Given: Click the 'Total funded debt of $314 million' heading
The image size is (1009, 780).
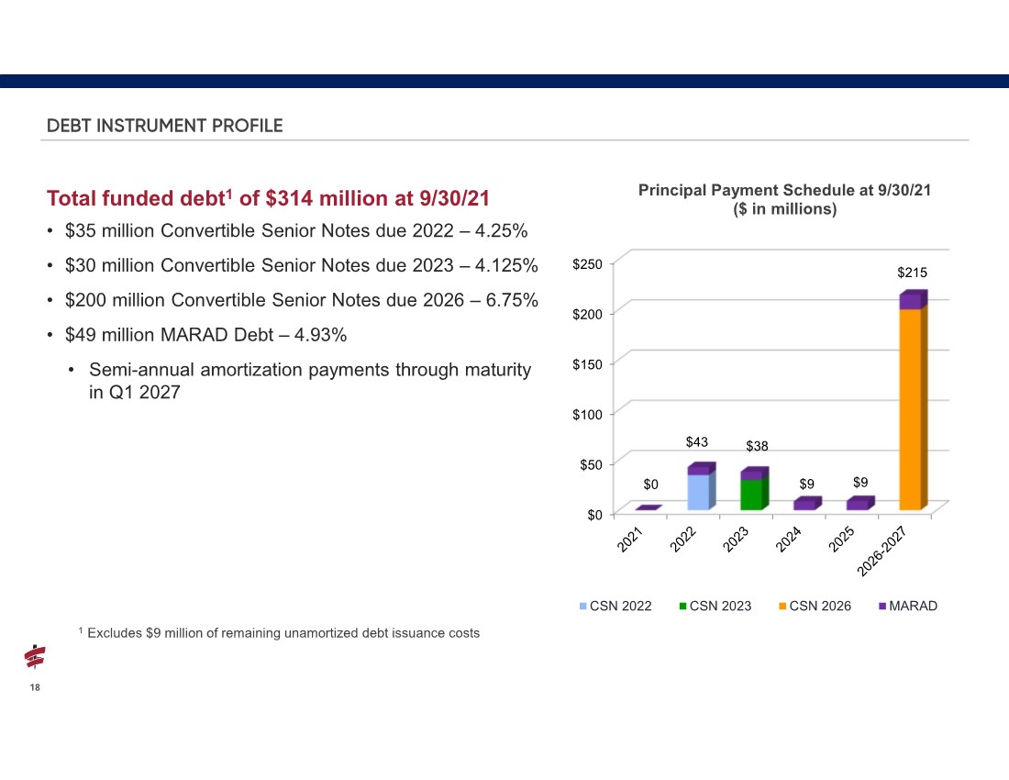Looking at the screenshot, I should click(x=268, y=198).
